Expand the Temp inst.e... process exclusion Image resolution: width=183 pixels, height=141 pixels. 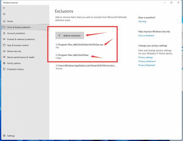(x=86, y=67)
